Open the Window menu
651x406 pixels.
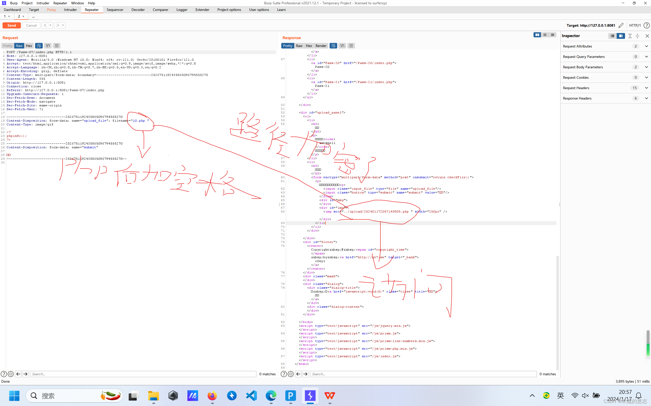[x=78, y=3]
